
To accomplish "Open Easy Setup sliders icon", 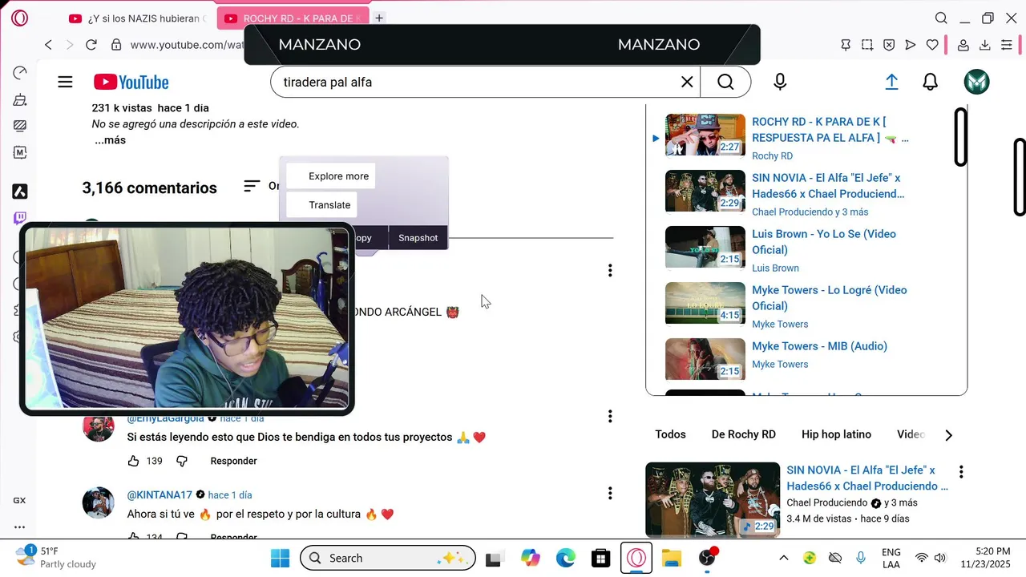I will coord(1007,45).
